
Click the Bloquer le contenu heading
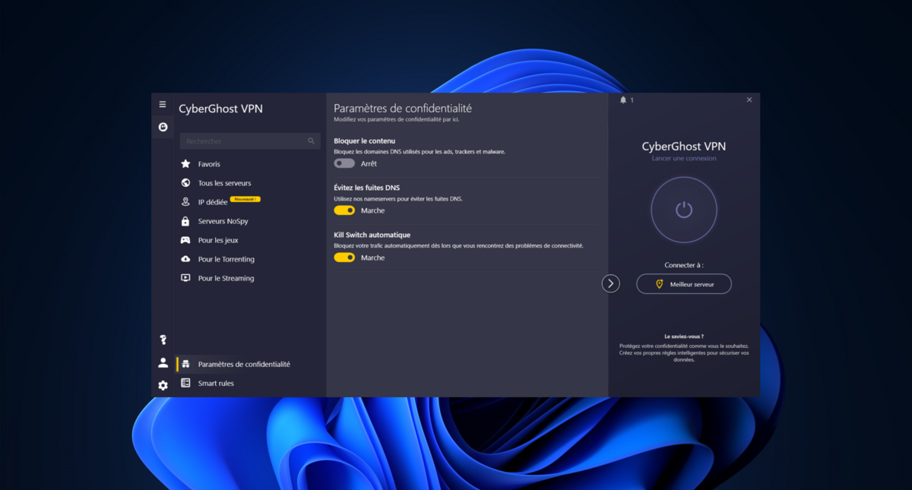(365, 141)
